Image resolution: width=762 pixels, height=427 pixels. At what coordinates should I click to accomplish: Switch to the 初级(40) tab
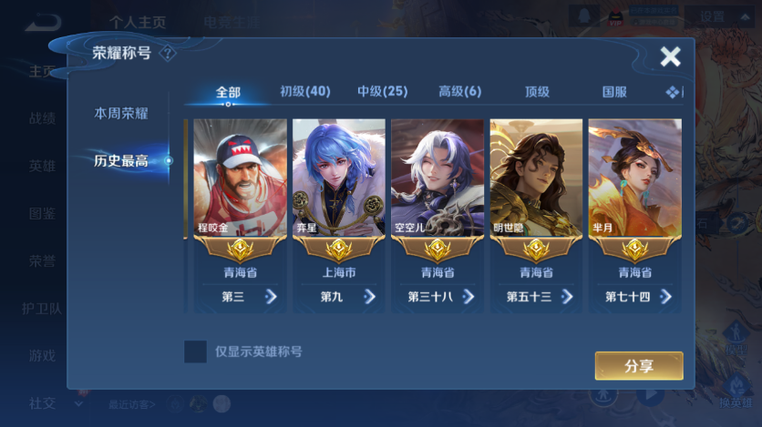click(305, 91)
